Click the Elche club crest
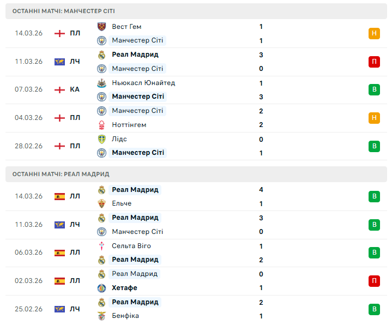 click(x=101, y=203)
